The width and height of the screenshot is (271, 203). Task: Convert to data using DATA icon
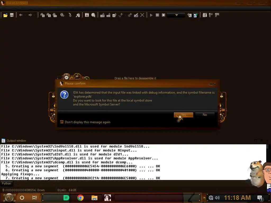pyautogui.click(x=108, y=15)
